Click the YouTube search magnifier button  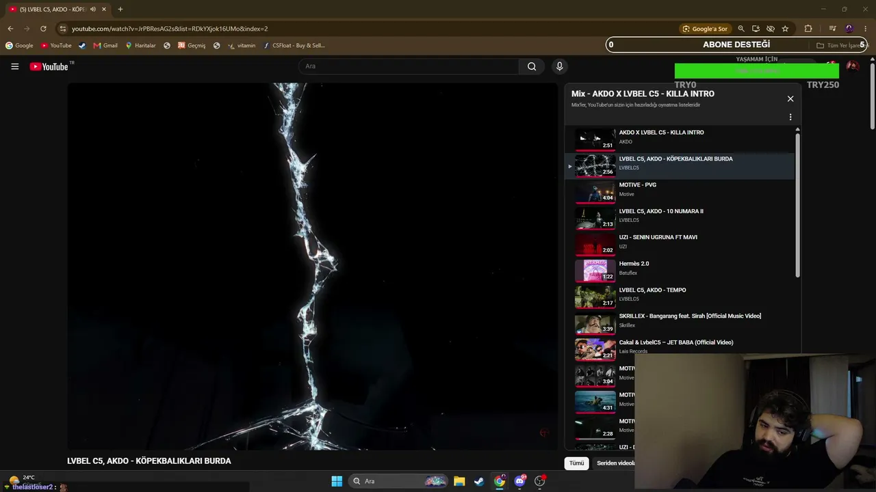click(532, 66)
